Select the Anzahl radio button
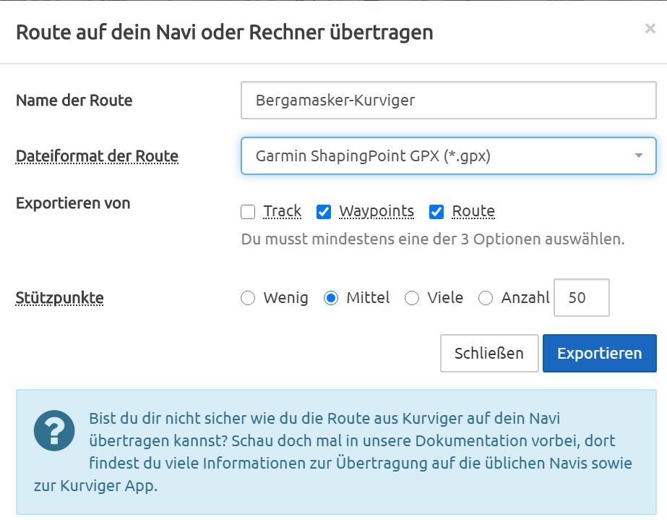The height and width of the screenshot is (520, 667). click(486, 298)
